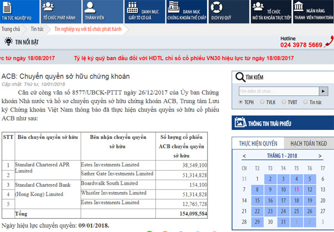Screen dimensions: 334x232
Task: Select the TCPH radio option
Action: tap(240, 102)
